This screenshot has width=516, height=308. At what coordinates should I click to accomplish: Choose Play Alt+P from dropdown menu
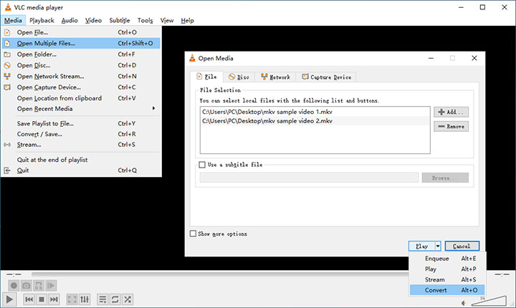tap(447, 269)
